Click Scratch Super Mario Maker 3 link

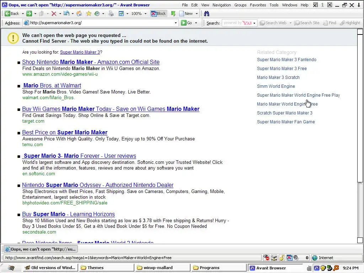tap(285, 113)
